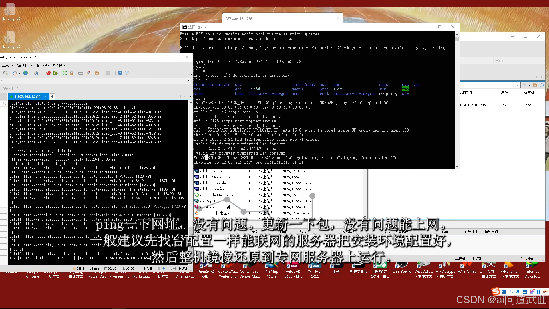This screenshot has height=309, width=549.
Task: Click the refresh icon in the file manager
Action: pos(542,85)
